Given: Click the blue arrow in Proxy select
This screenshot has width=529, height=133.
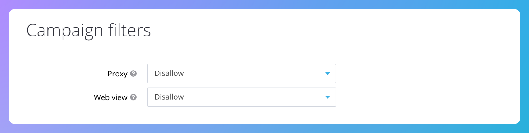Looking at the screenshot, I should coord(327,74).
